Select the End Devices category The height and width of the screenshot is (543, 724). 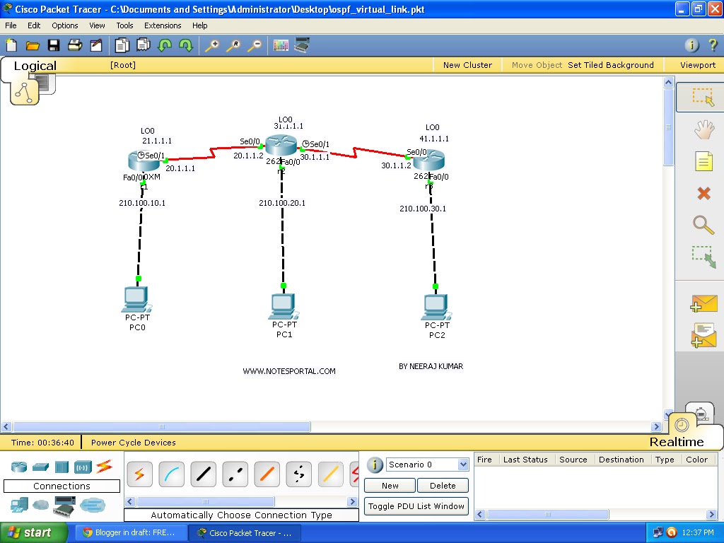tap(19, 505)
